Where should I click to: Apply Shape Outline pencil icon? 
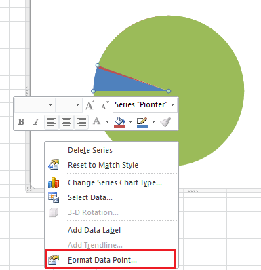coord(142,122)
